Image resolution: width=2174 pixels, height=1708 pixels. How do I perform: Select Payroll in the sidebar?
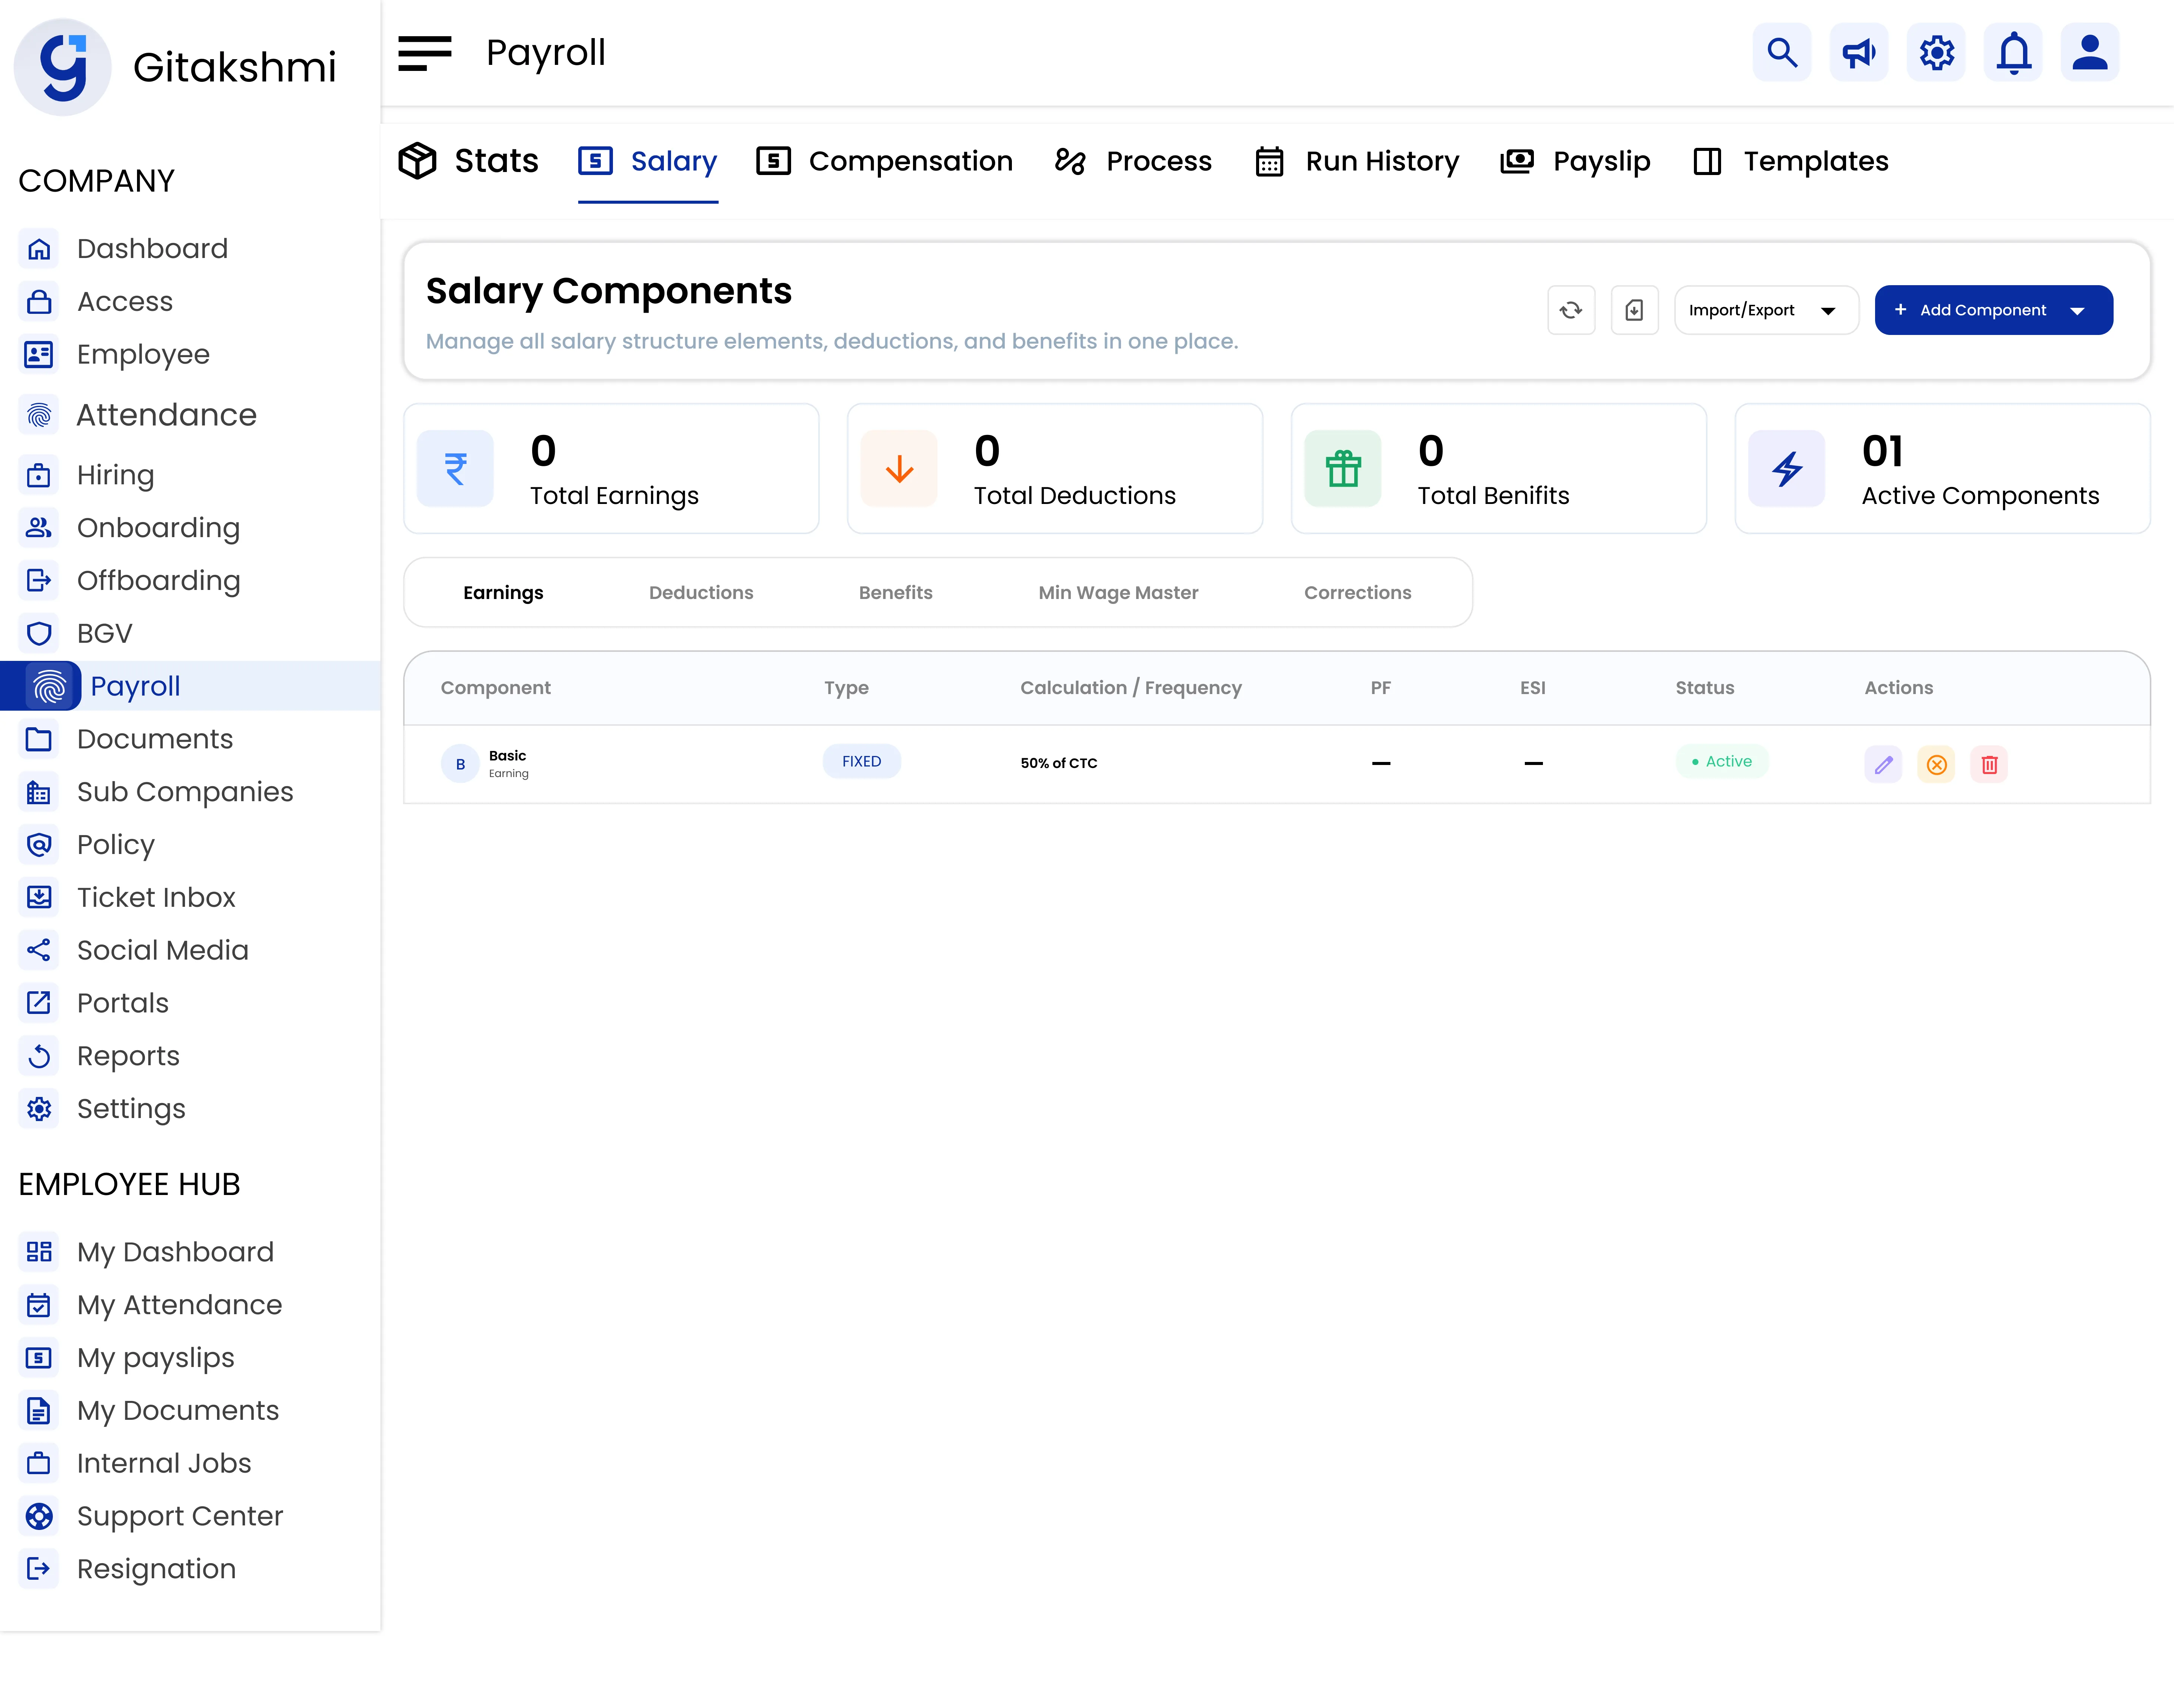[190, 686]
